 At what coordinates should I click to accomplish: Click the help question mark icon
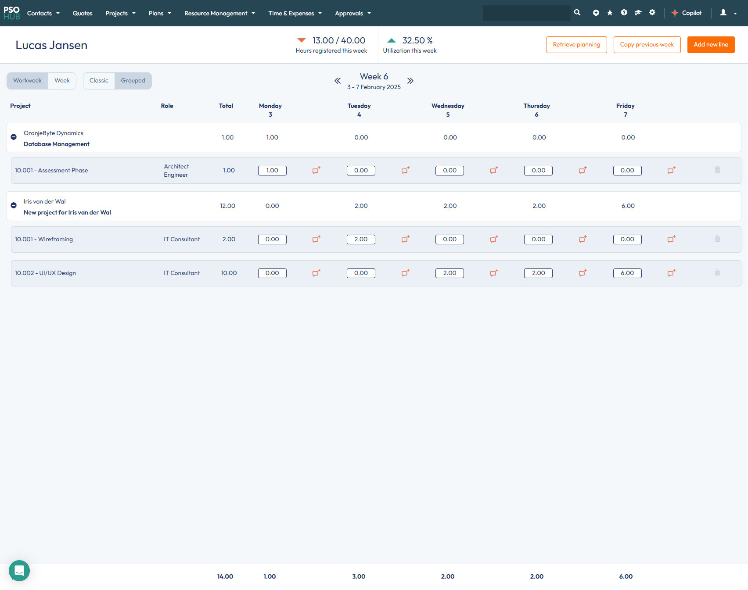624,13
